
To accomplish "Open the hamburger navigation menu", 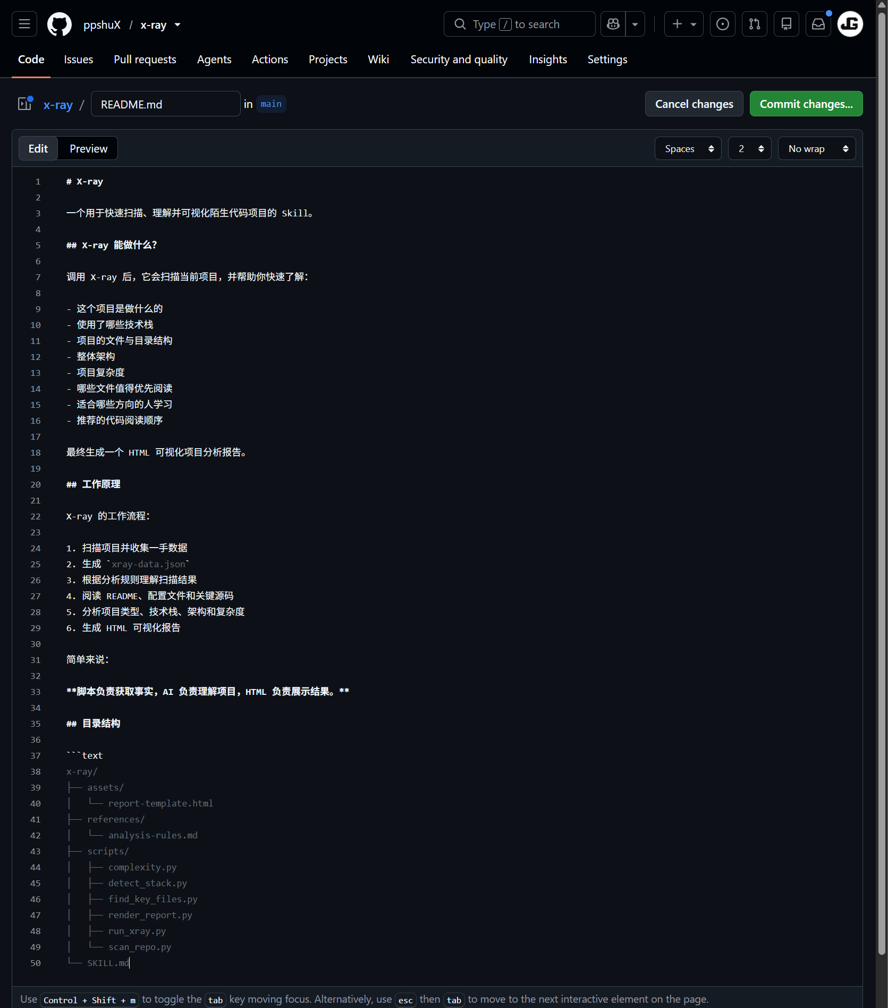I will pos(24,24).
